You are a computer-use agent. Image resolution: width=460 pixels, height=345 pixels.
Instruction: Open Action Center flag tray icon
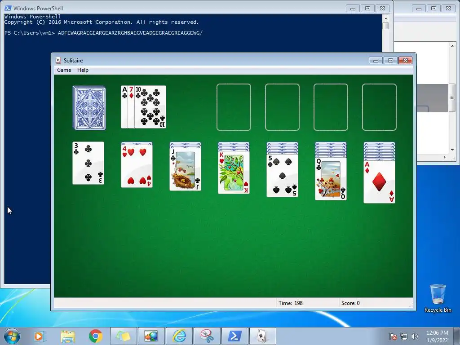393,336
